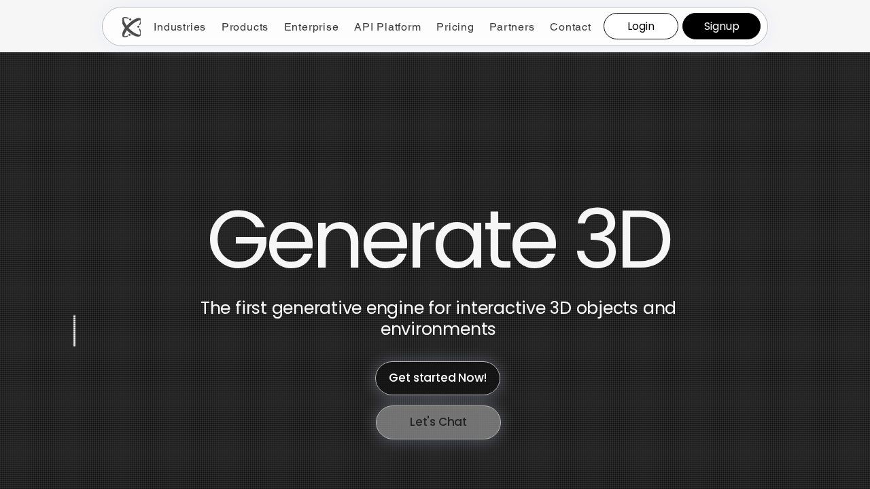Click the Kaedim logo icon
The image size is (870, 489).
click(x=131, y=26)
